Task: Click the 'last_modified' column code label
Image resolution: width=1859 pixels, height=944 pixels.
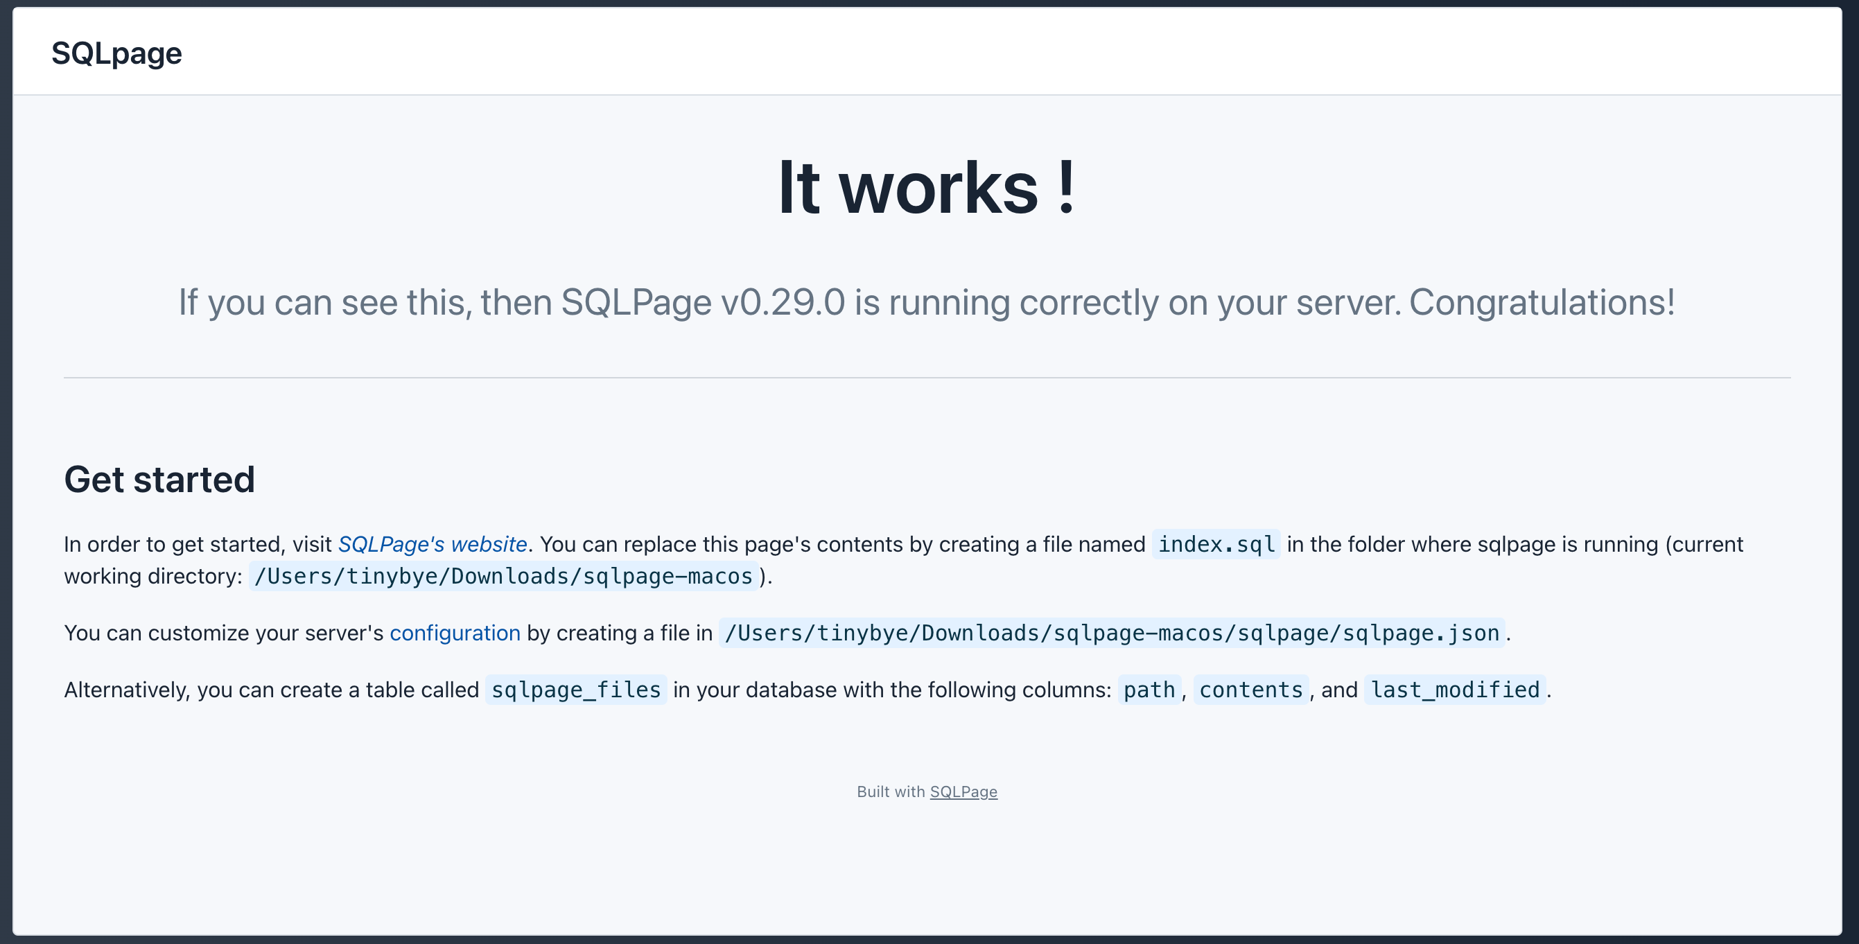Action: pyautogui.click(x=1455, y=690)
